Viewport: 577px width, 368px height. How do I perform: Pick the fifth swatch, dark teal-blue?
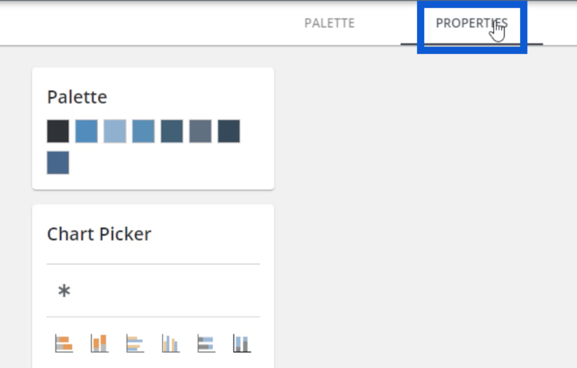pos(172,131)
